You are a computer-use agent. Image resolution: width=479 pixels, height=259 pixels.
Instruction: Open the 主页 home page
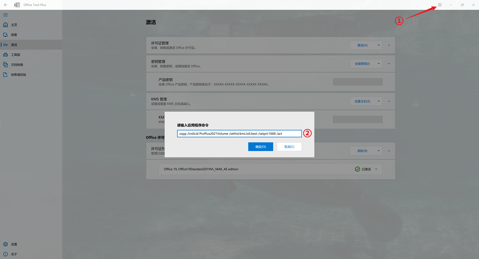click(31, 25)
